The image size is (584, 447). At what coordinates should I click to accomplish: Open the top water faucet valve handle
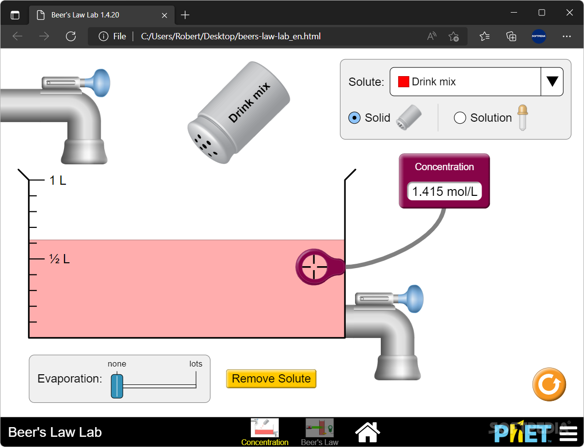101,82
